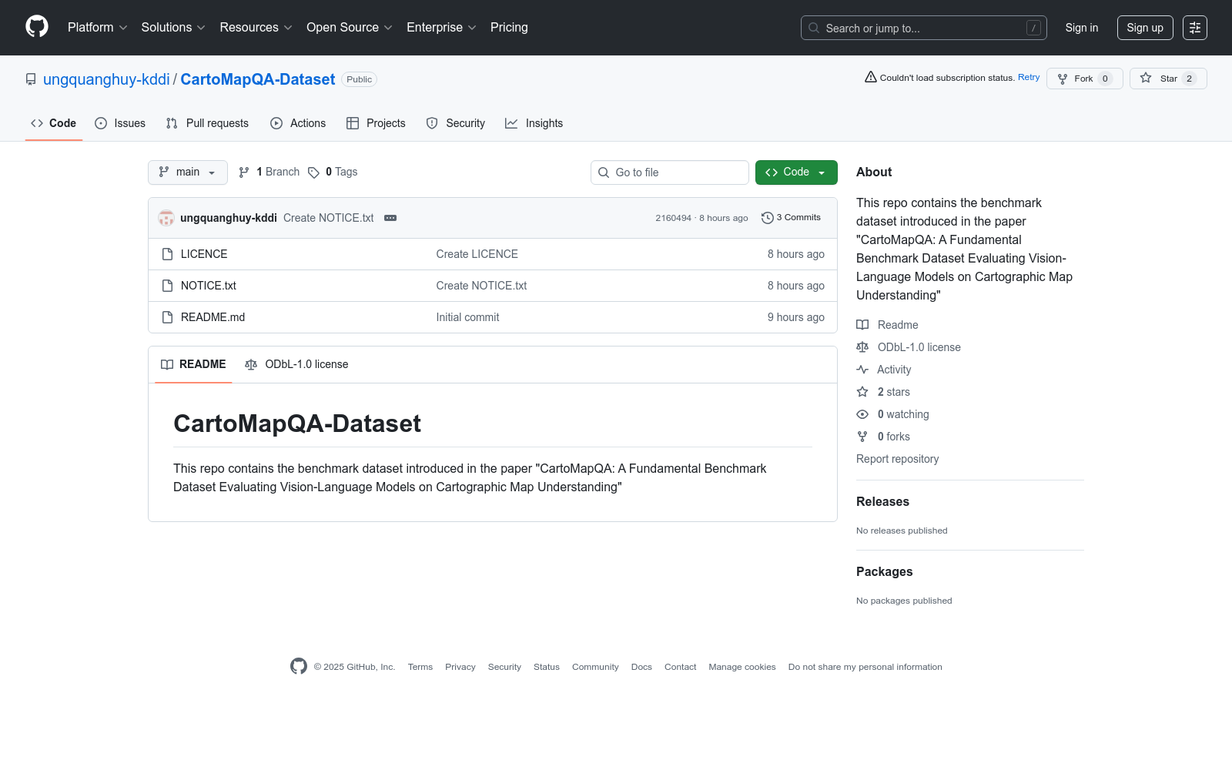Expand commit details ellipsis button
The height and width of the screenshot is (770, 1232).
tap(390, 218)
